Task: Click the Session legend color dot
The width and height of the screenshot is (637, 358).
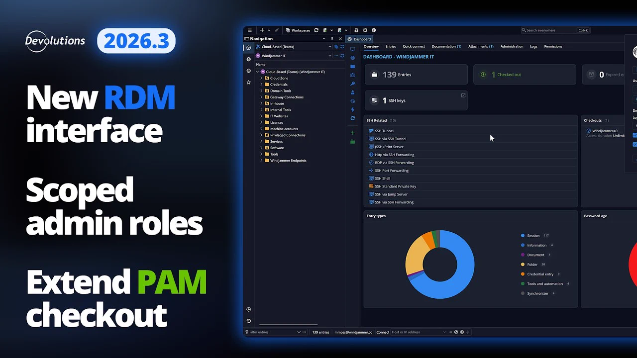Action: pos(523,236)
